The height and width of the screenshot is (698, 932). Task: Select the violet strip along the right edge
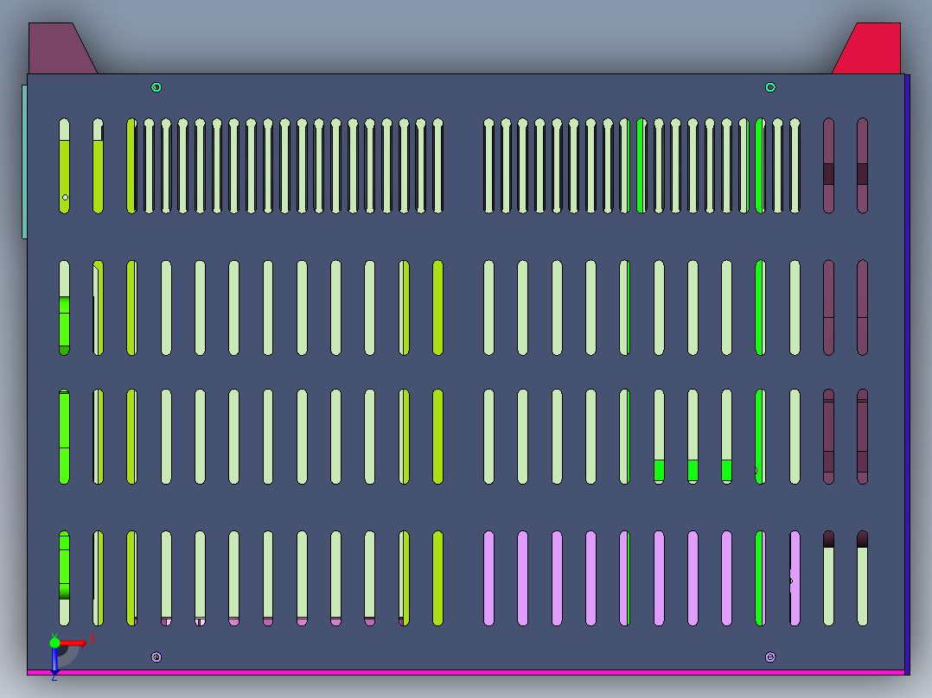tap(907, 374)
